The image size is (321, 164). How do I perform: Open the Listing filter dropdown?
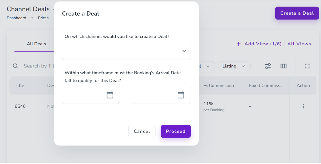pos(234,66)
